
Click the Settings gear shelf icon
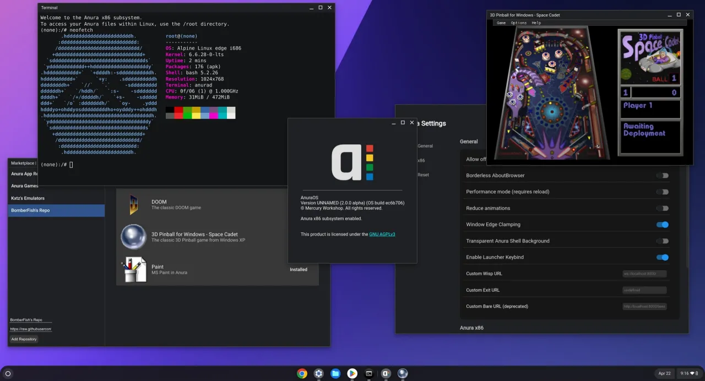tap(318, 373)
